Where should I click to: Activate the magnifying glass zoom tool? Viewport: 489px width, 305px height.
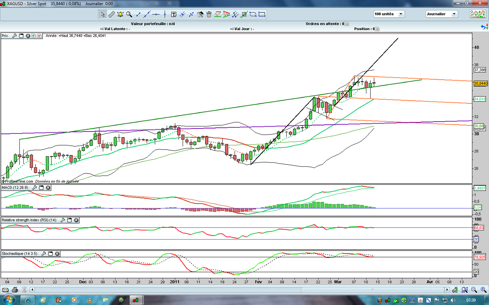pos(129,14)
